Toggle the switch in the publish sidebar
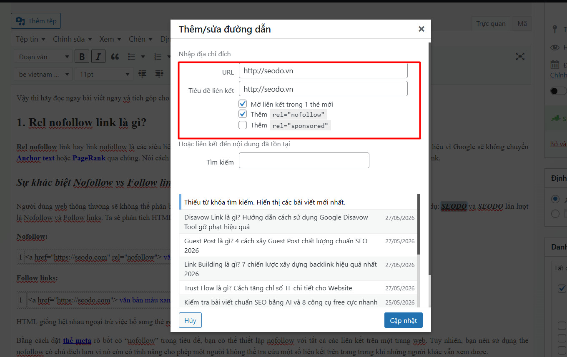Screen dimensions: 567x357 559,91
